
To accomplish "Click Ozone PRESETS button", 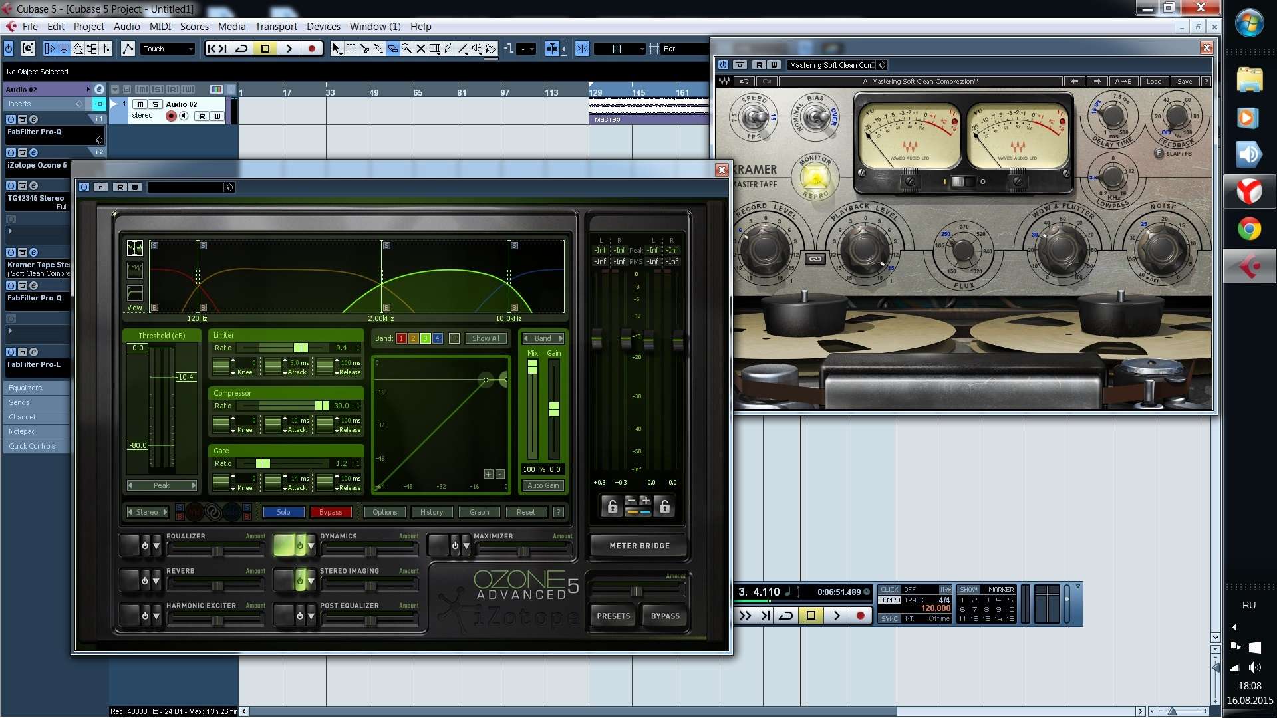I will coord(613,616).
